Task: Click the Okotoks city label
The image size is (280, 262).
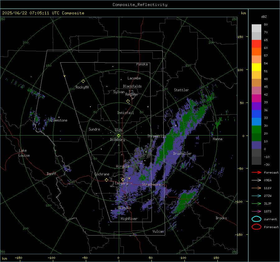Action: pos(124,208)
